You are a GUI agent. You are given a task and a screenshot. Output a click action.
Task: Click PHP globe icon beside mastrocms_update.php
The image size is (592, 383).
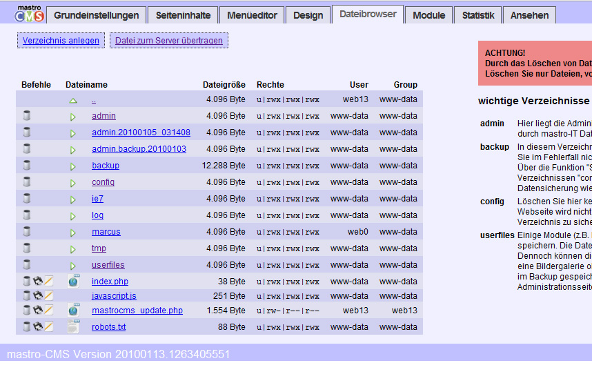point(74,310)
